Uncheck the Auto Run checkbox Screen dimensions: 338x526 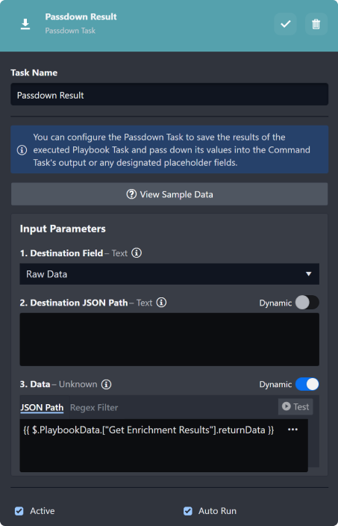[188, 511]
